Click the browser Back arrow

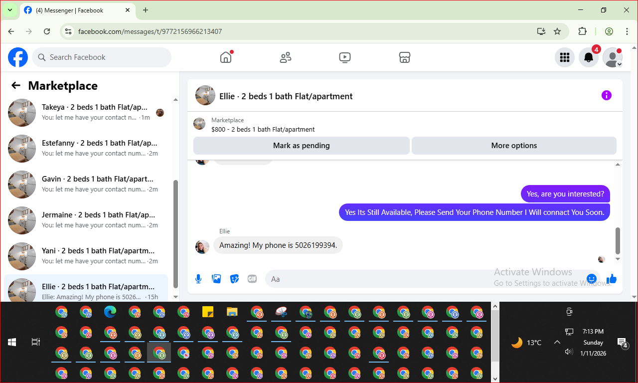(11, 31)
